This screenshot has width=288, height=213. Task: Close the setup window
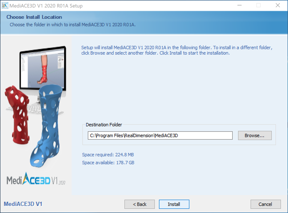[x=278, y=5]
